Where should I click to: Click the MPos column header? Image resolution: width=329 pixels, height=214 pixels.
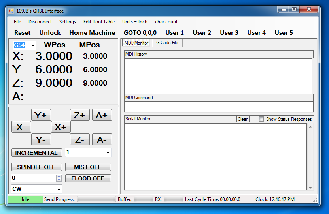pos(89,45)
